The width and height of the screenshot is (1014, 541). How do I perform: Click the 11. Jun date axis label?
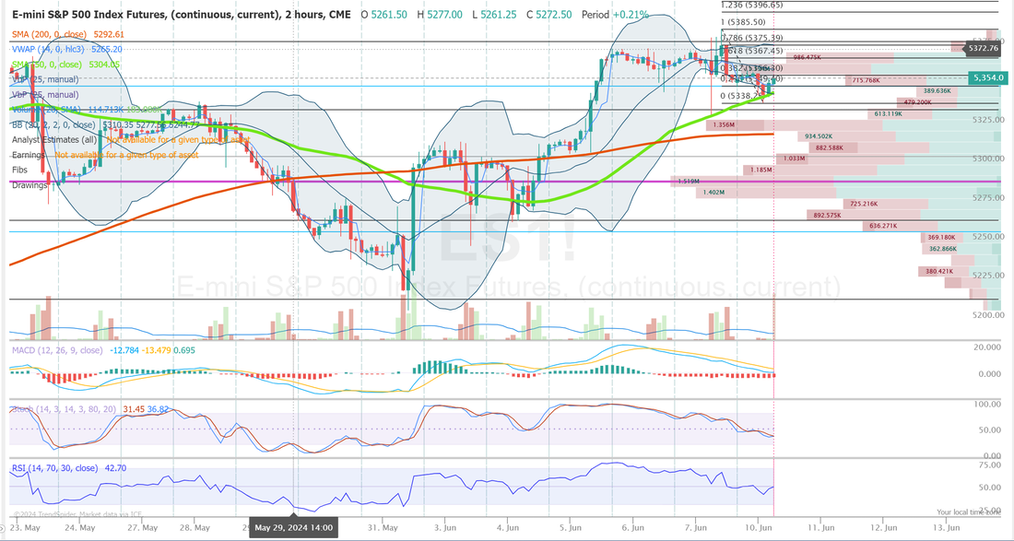point(820,527)
